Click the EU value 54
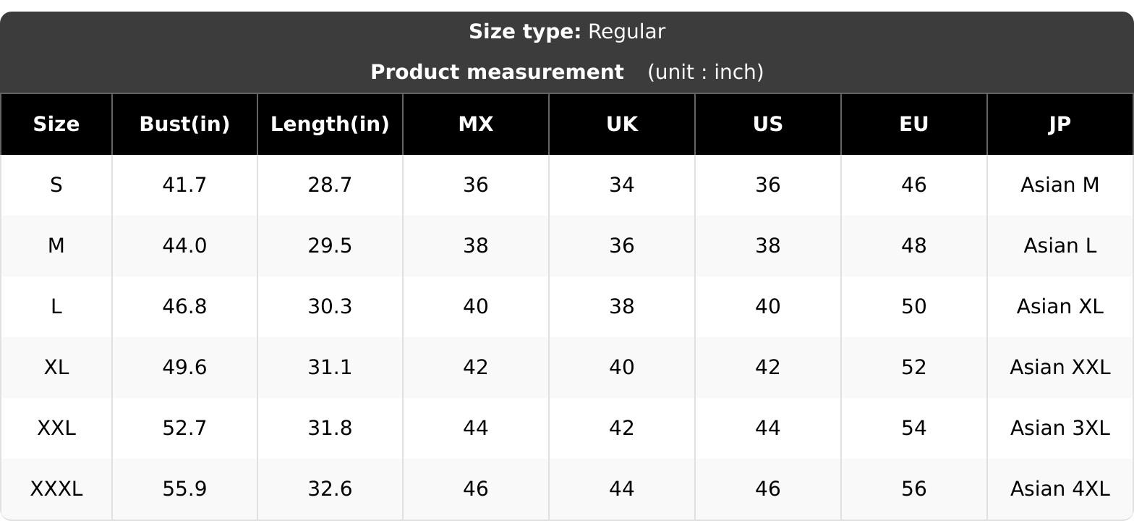 [x=914, y=428]
